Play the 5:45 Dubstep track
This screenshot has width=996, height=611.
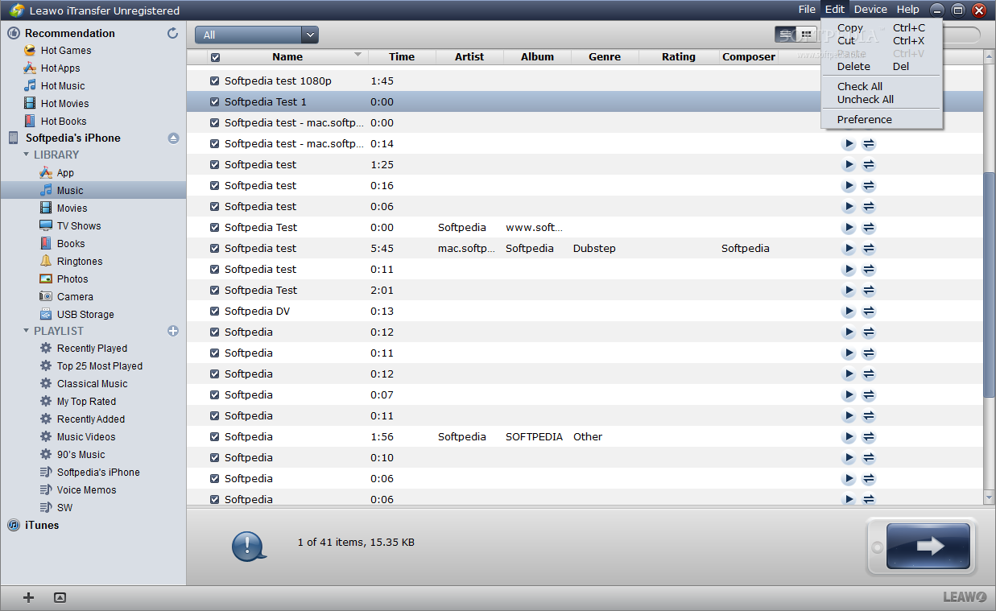849,249
